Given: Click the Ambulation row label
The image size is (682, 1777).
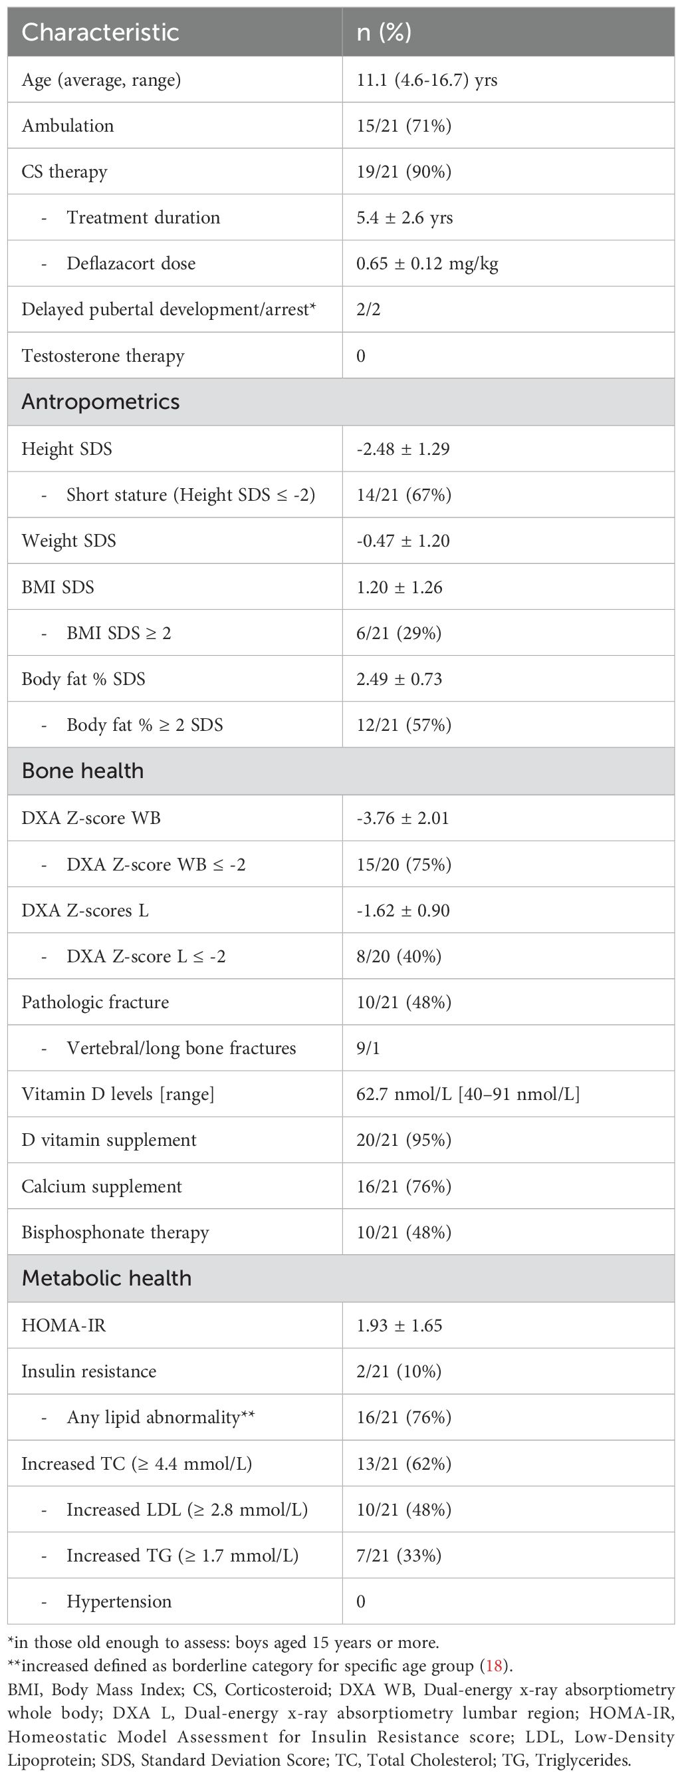Looking at the screenshot, I should tap(68, 126).
